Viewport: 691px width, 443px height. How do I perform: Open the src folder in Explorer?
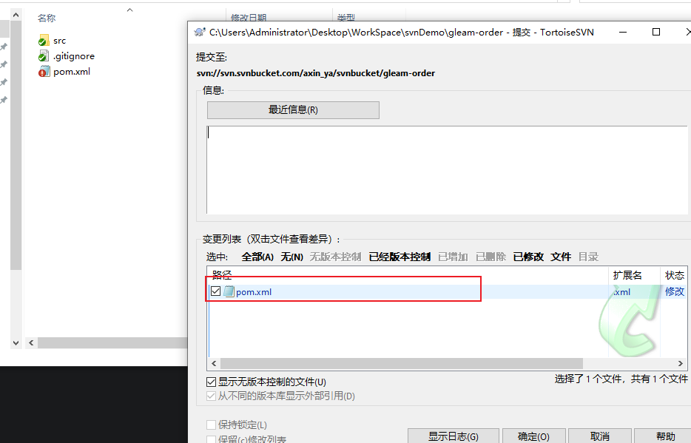[44, 41]
